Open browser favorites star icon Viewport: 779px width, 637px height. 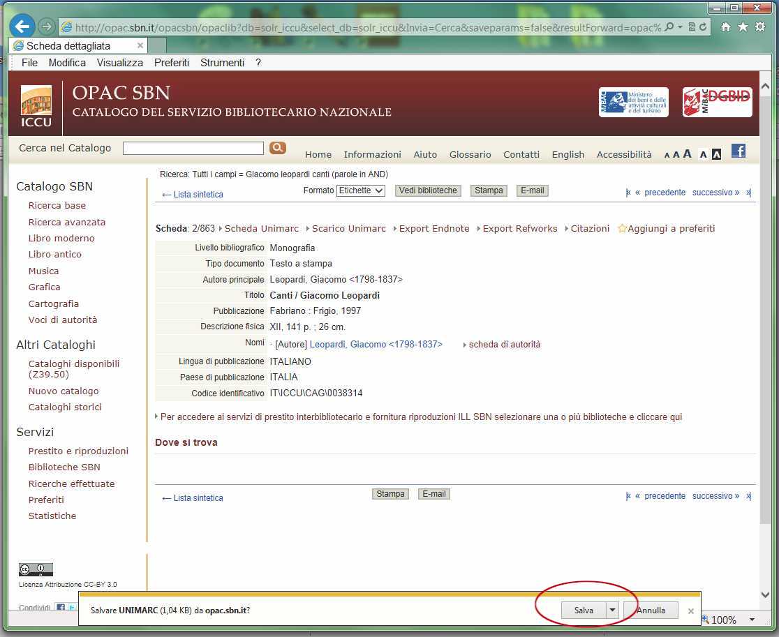(743, 27)
